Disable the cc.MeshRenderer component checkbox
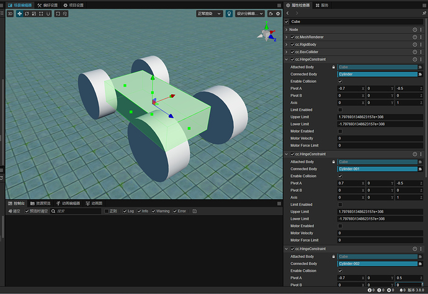The height and width of the screenshot is (294, 428). pyautogui.click(x=293, y=37)
